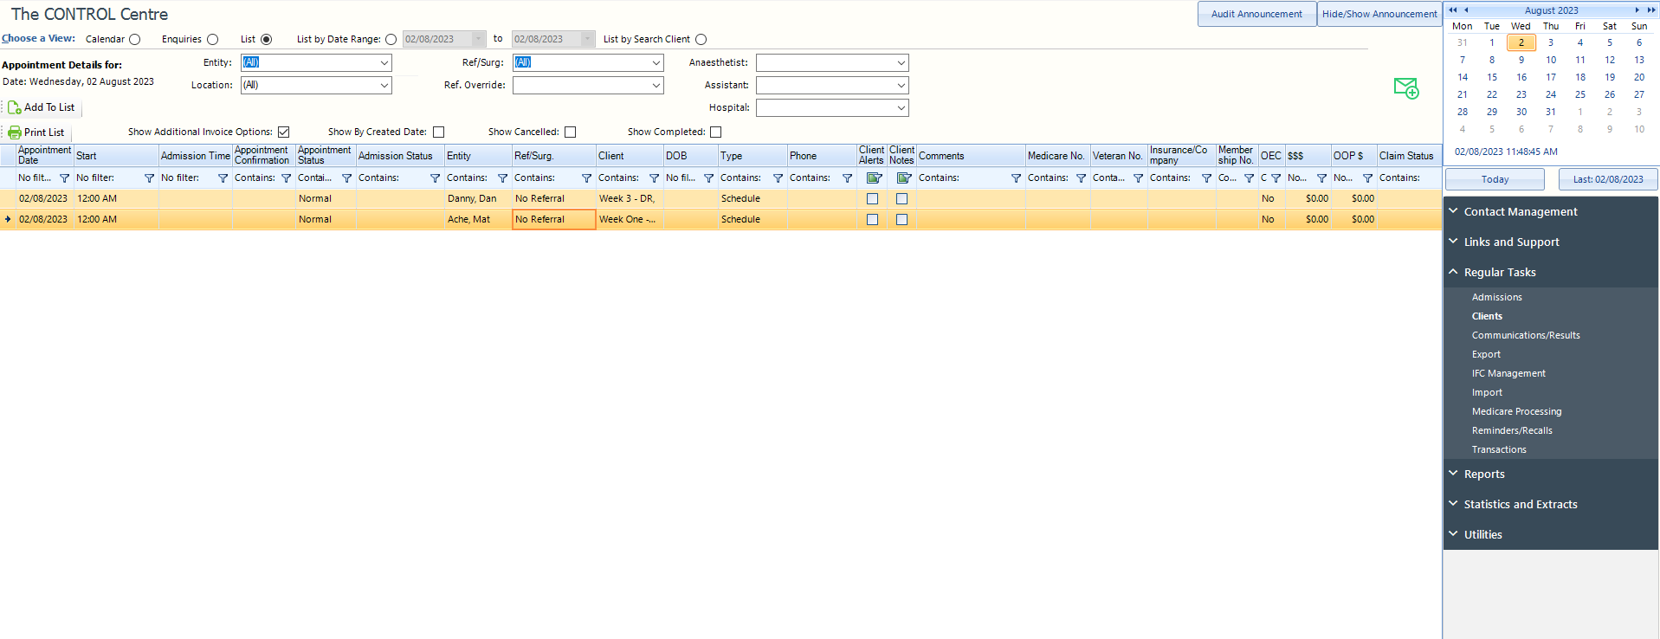Open filter icon for Admission Status column

435,178
